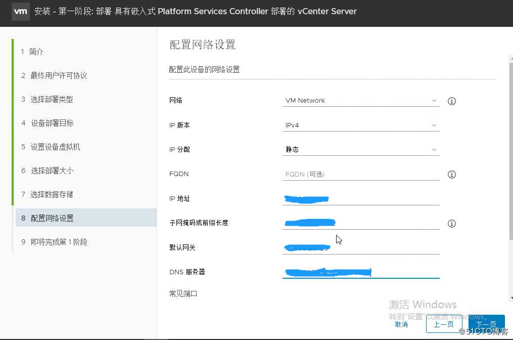Click the 常见端口 text
Screen dimensions: 513x340
click(x=183, y=293)
